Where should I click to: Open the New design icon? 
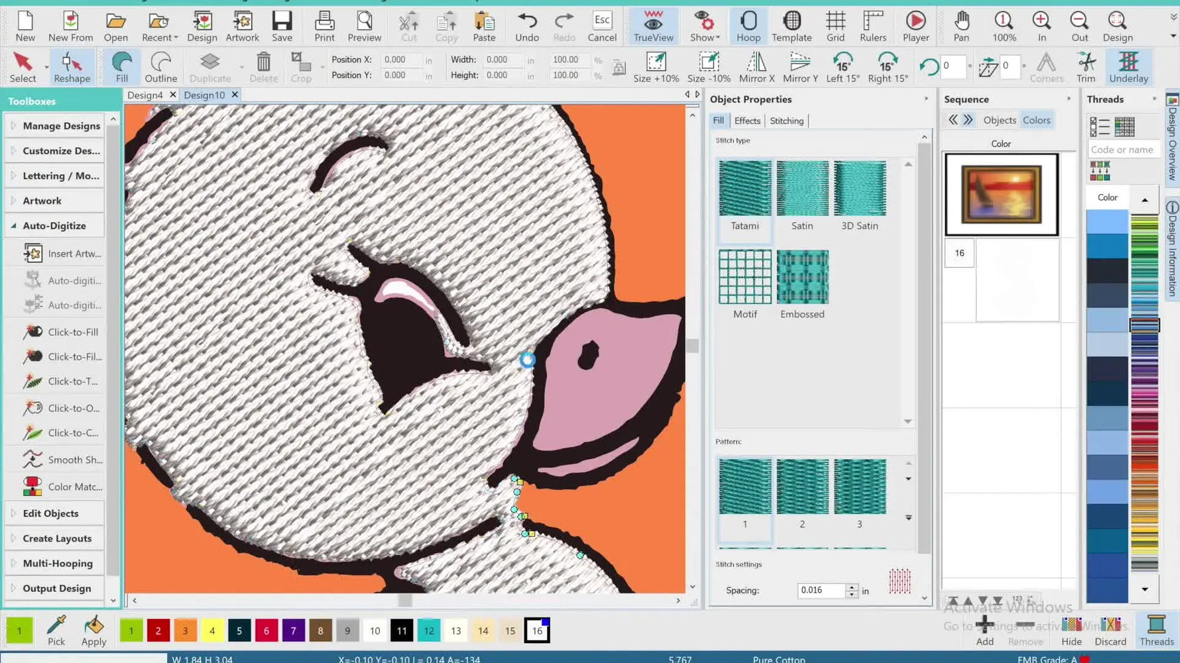pos(25,26)
